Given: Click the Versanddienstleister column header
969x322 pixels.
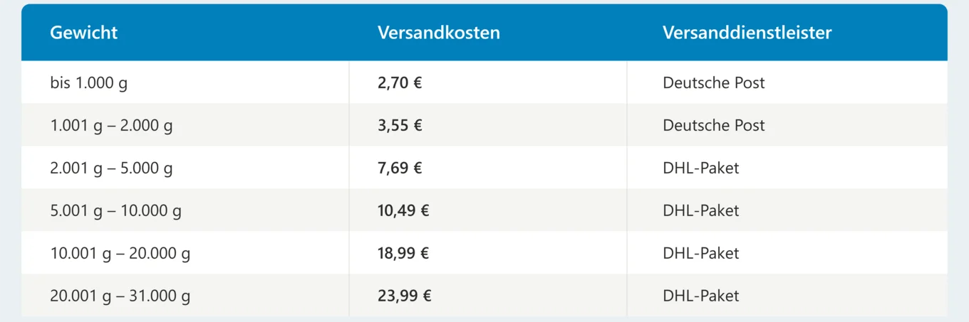Looking at the screenshot, I should (x=747, y=33).
